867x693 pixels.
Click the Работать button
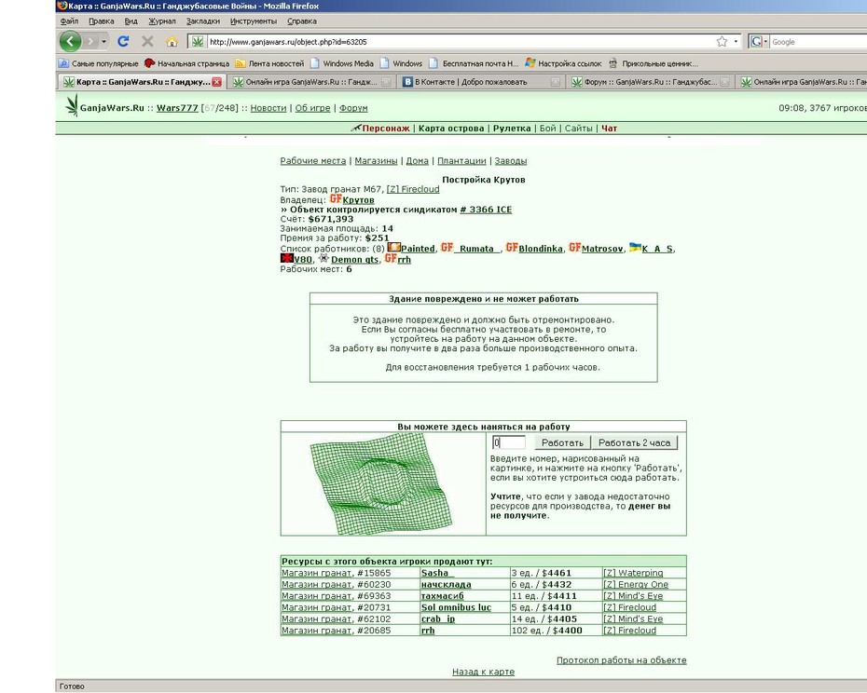click(x=562, y=442)
